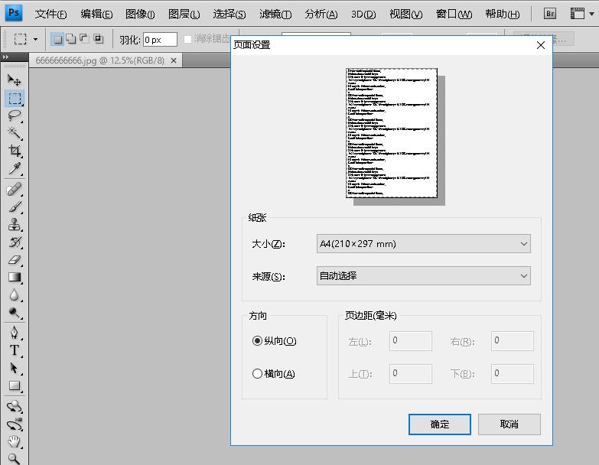The height and width of the screenshot is (465, 599).
Task: Open the 帮助(H) menu
Action: 503,14
